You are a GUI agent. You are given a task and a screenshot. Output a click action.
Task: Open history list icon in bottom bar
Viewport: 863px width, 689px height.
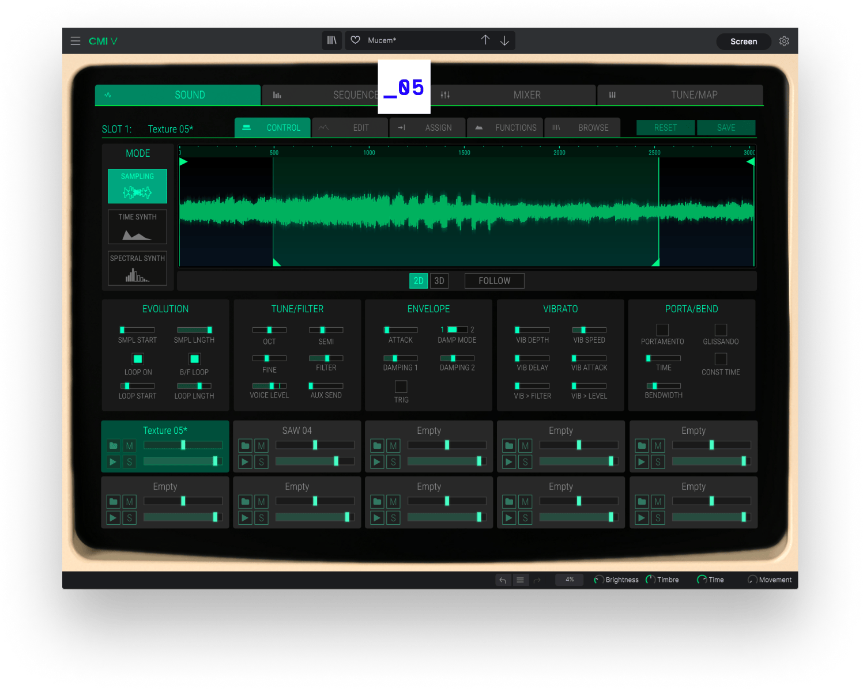pos(520,580)
